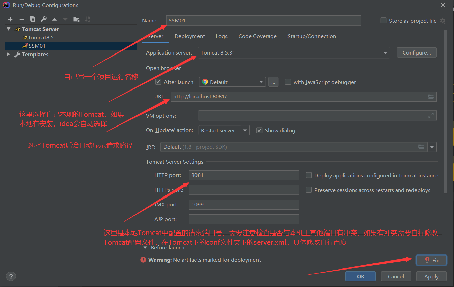Copy the configuration with the copy icon
Viewport: 454px width, 287px height.
(x=32, y=19)
